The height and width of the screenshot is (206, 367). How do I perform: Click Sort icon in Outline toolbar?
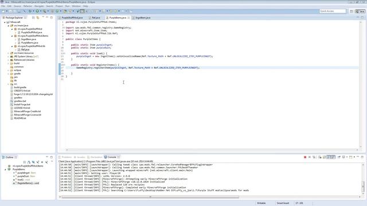(29, 162)
